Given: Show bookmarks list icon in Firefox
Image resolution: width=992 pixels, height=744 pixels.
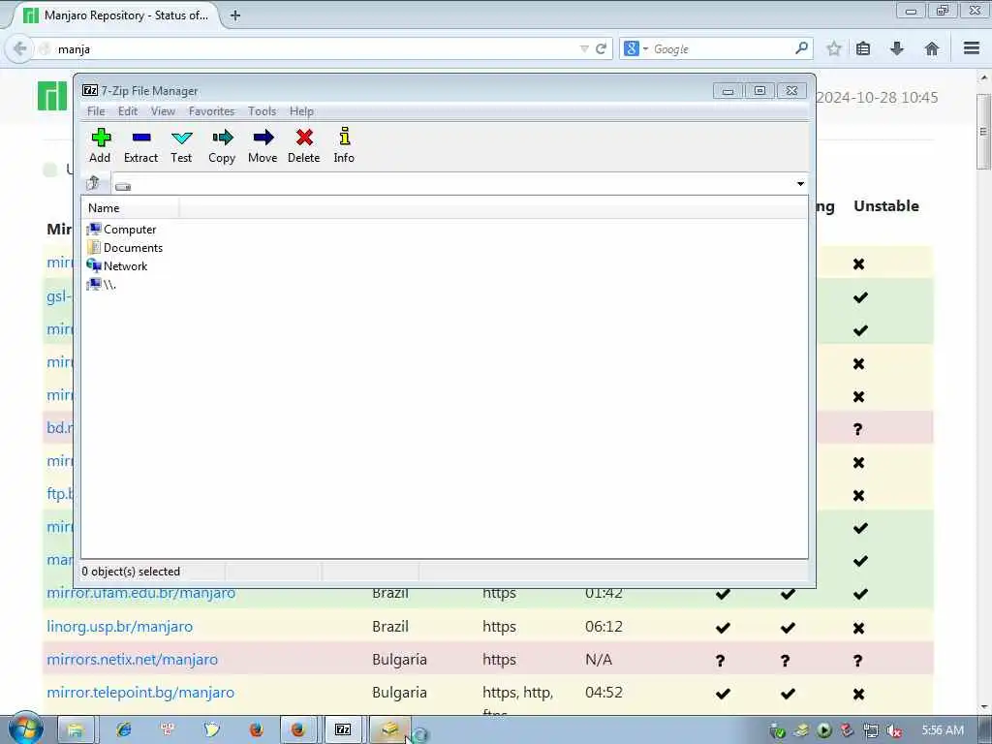Looking at the screenshot, I should coord(863,48).
